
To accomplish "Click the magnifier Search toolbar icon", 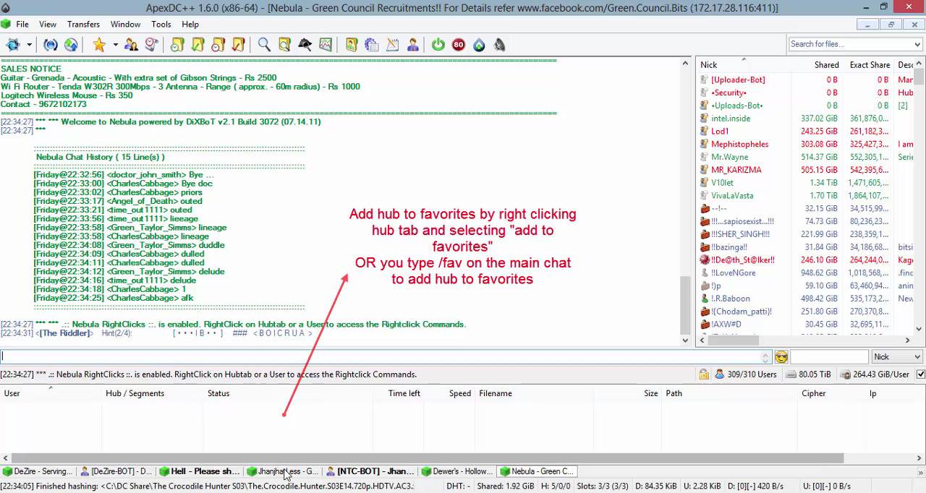I will (x=264, y=45).
